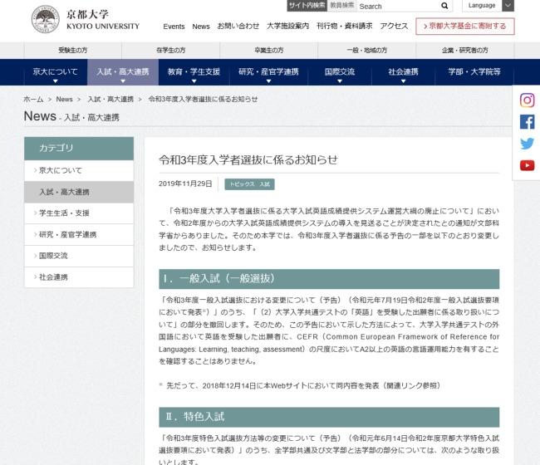Click the Language selector label
The width and height of the screenshot is (540, 465).
[x=482, y=6]
